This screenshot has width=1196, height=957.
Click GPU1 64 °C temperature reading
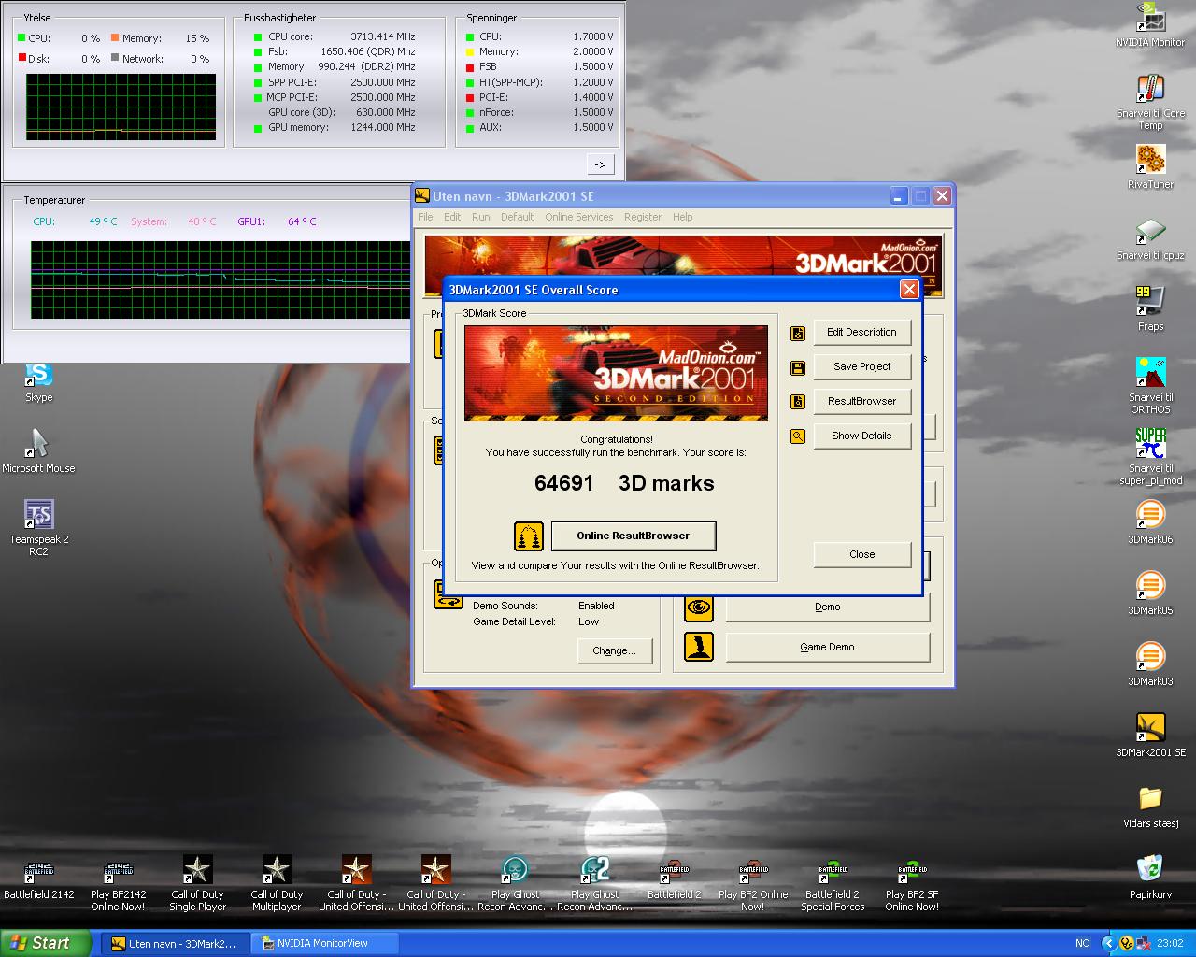277,221
